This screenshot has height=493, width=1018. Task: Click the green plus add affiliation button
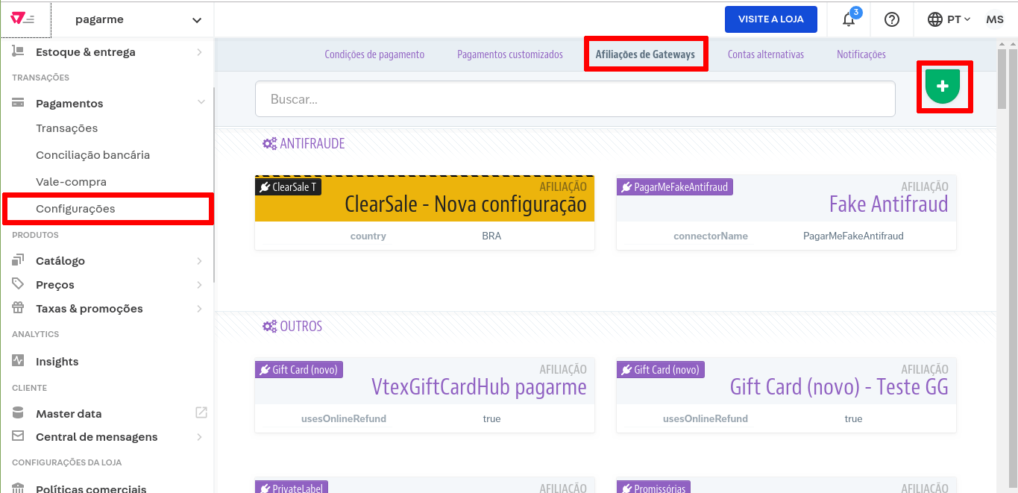[x=943, y=87]
